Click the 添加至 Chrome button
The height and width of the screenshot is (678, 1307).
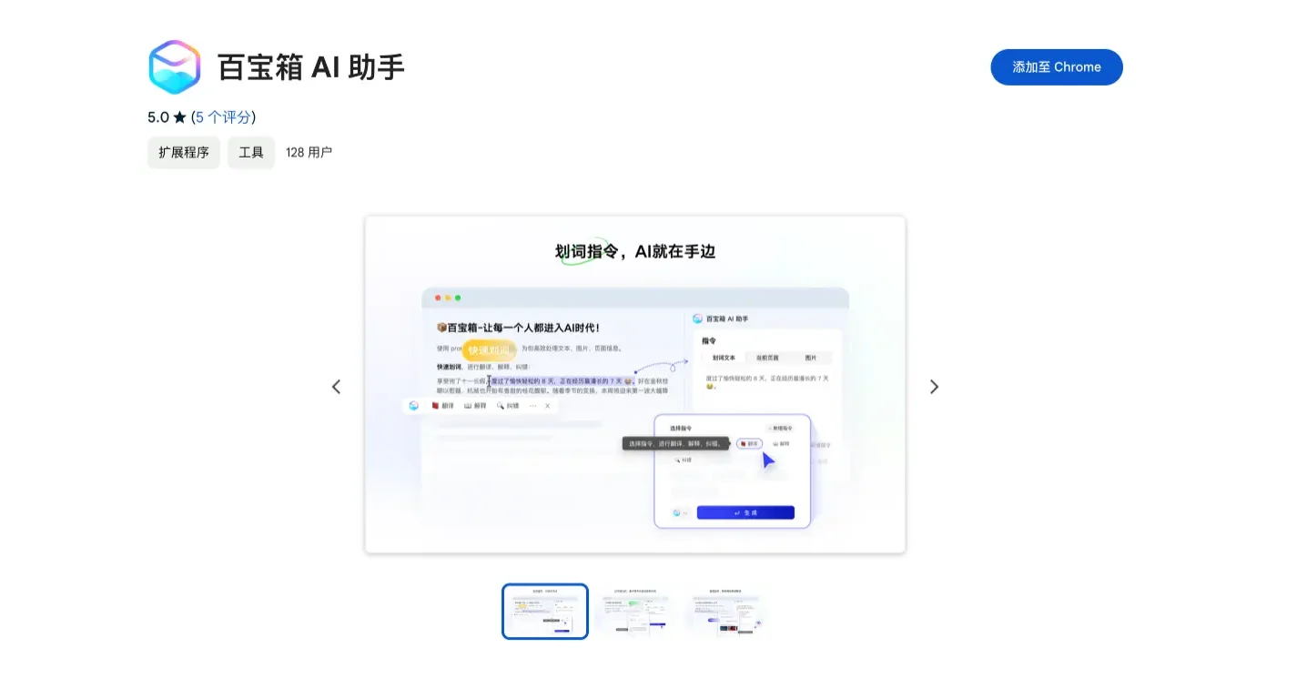[1056, 66]
